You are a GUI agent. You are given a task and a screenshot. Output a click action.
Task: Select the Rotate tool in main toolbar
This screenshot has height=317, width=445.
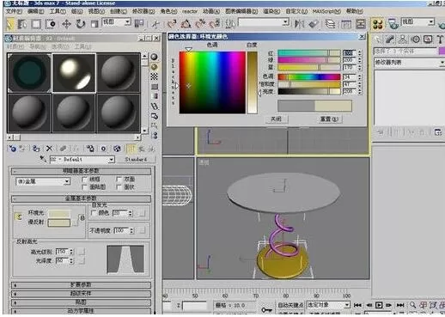click(81, 24)
